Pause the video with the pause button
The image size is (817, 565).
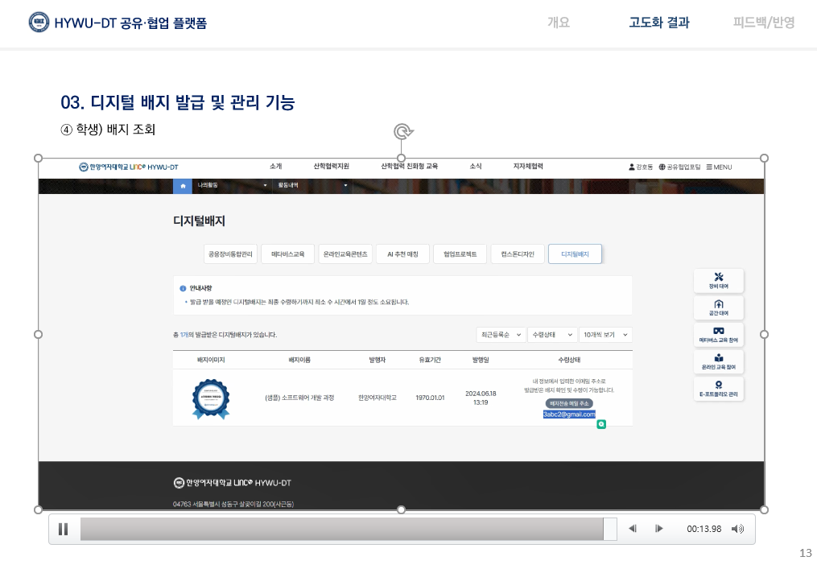click(x=63, y=530)
